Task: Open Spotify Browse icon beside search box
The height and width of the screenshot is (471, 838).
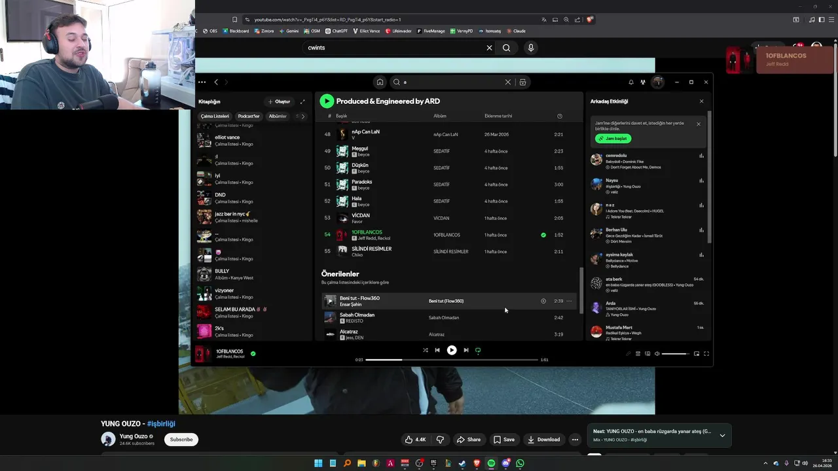Action: [522, 82]
